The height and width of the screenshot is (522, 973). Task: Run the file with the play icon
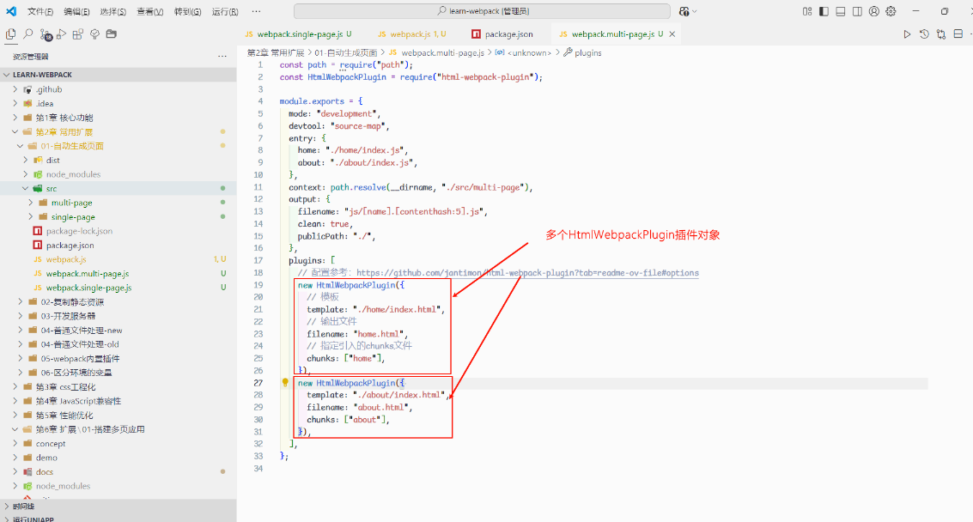point(907,34)
